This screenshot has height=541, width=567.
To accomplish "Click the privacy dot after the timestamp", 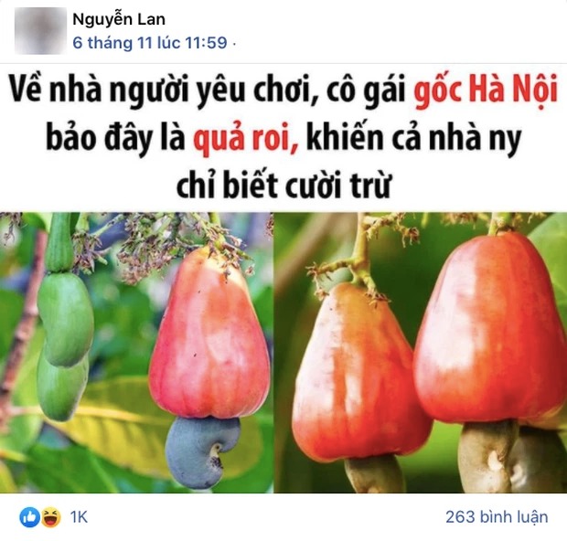I will click(x=234, y=44).
